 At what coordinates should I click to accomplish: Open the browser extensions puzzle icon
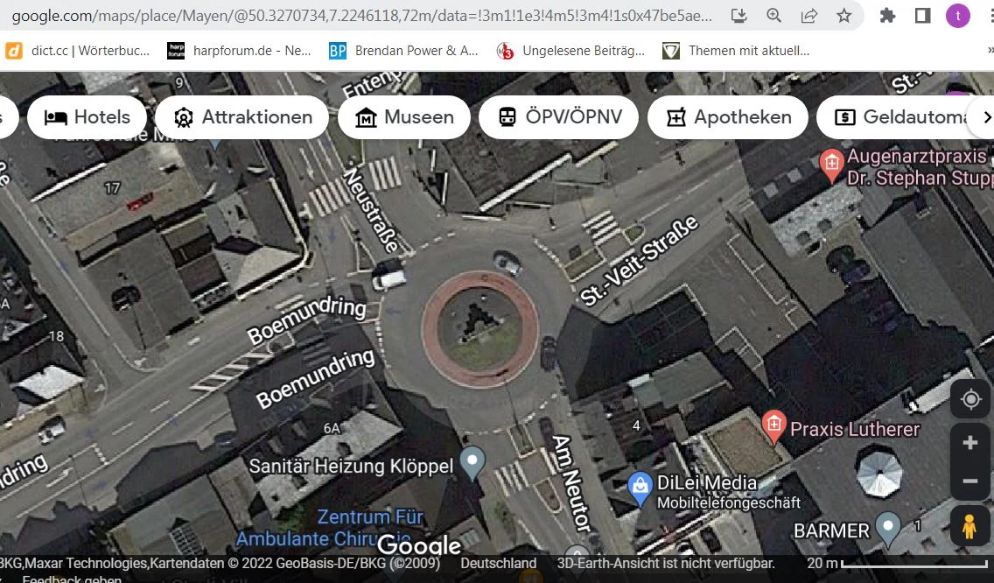pyautogui.click(x=887, y=16)
